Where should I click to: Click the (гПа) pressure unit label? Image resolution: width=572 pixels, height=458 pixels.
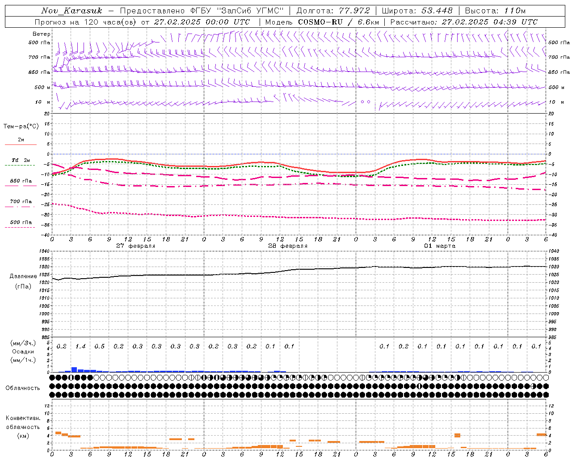click(x=23, y=287)
